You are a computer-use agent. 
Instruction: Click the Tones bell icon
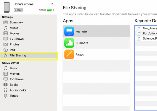(5, 96)
